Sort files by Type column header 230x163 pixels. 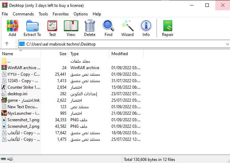pyautogui.click(x=89, y=54)
